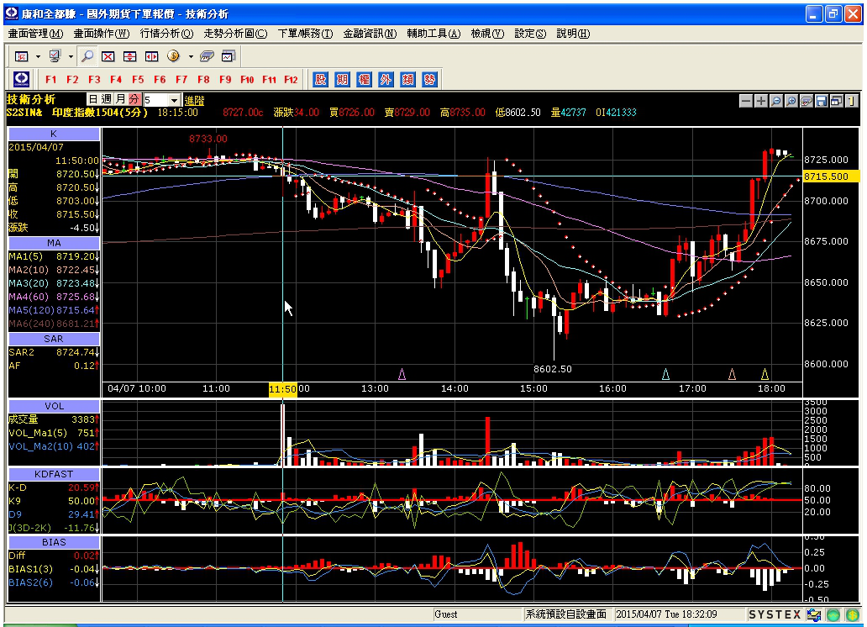Viewport: 867px width, 627px height.
Task: Open the 走勢分析圖(C) menu
Action: pyautogui.click(x=235, y=34)
